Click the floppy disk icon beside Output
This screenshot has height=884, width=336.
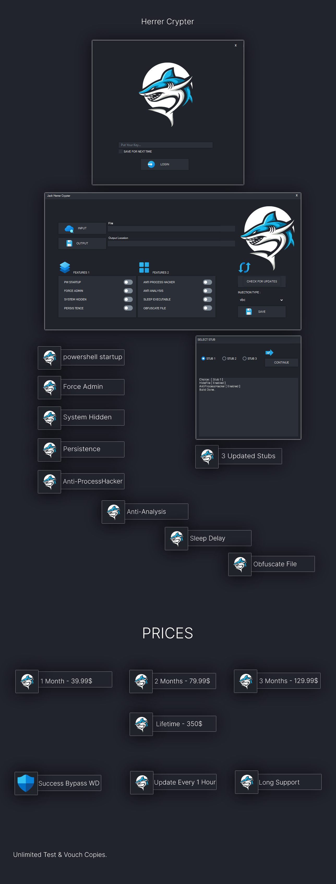coord(69,243)
